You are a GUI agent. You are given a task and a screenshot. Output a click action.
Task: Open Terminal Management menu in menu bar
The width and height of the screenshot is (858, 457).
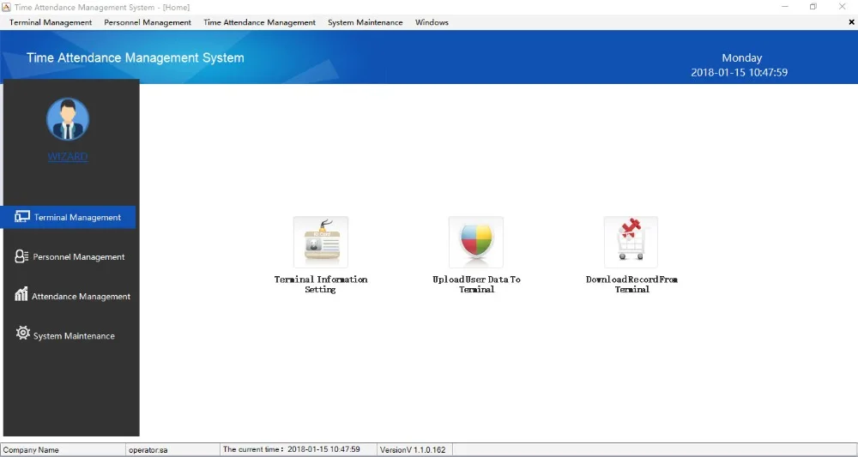(51, 22)
